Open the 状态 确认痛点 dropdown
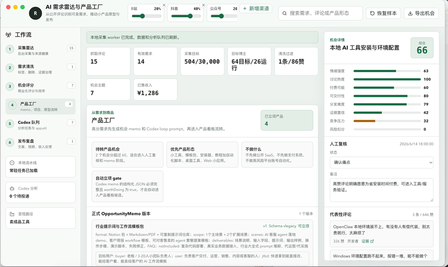 [381, 162]
